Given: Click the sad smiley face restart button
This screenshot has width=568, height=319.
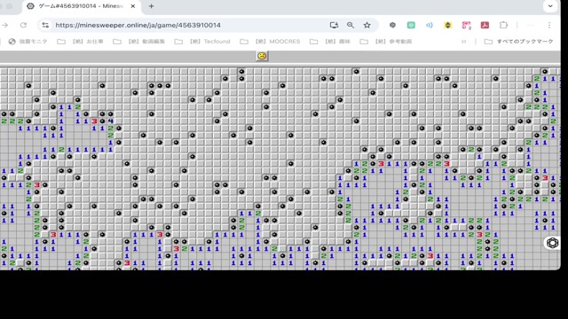Looking at the screenshot, I should [262, 56].
